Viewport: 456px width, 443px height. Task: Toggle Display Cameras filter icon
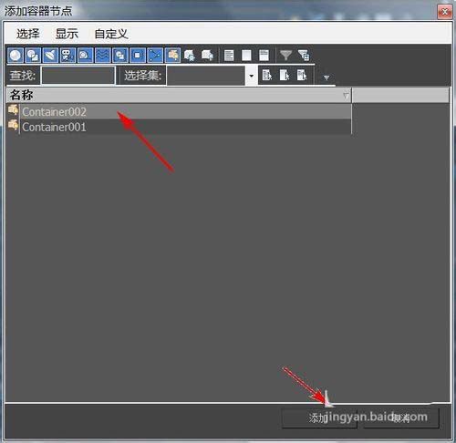pyautogui.click(x=67, y=56)
